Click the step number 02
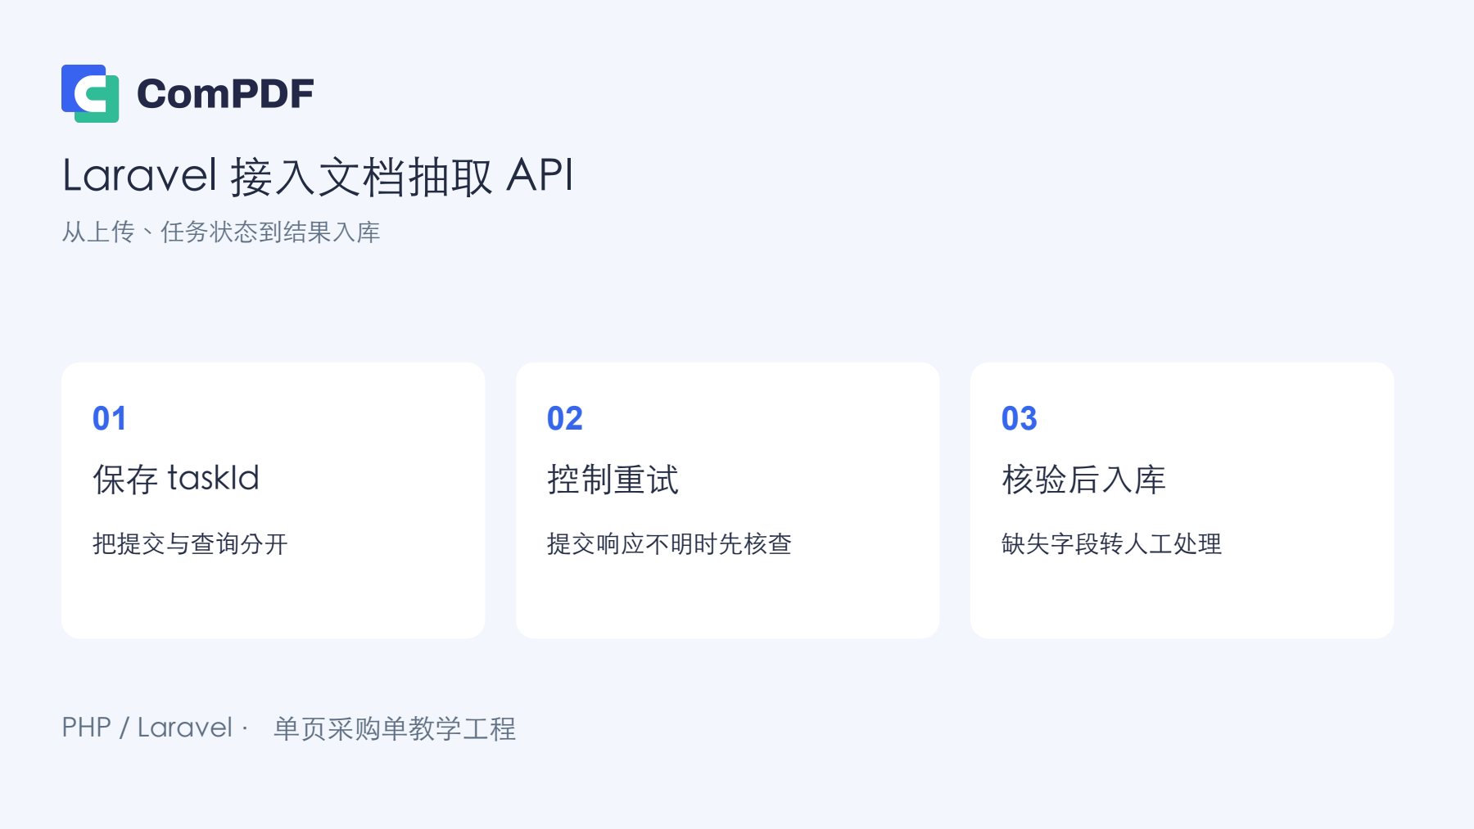The height and width of the screenshot is (829, 1474). (564, 419)
